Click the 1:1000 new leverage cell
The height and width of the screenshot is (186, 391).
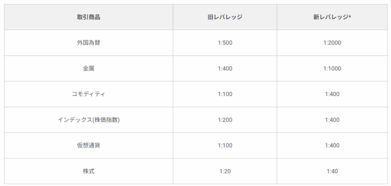332,69
